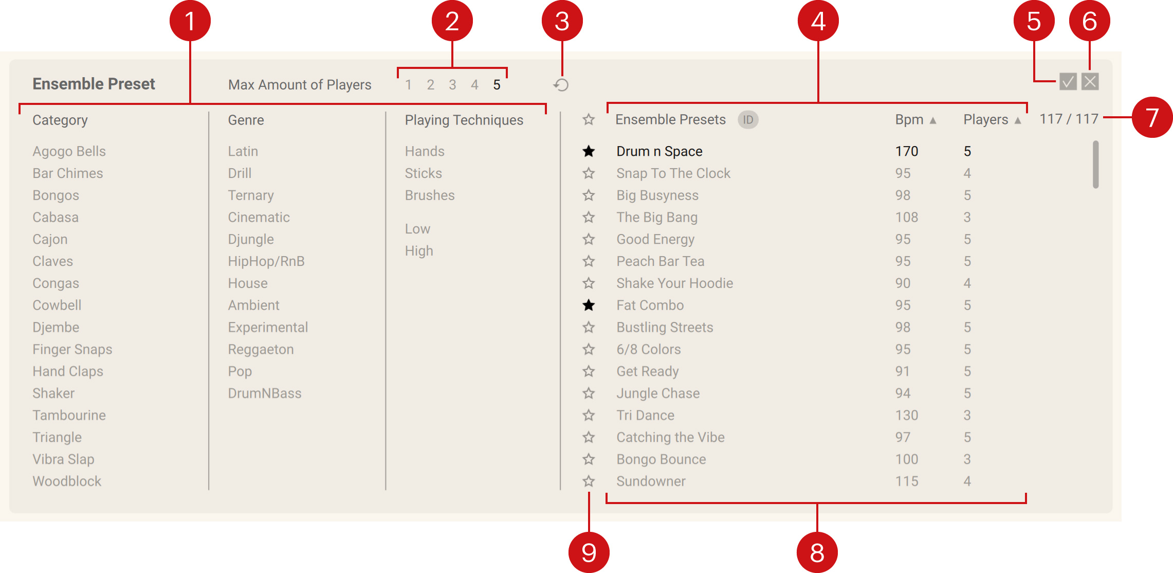1173x573 pixels.
Task: Click the preset list scrollbar handle
Action: 1095,165
